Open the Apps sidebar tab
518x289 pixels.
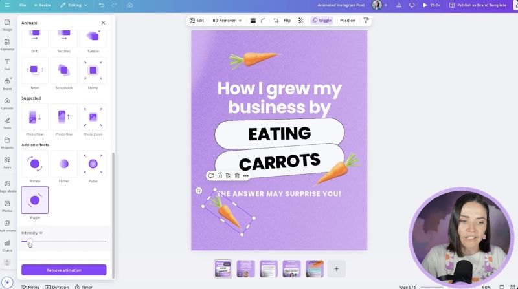tap(7, 162)
